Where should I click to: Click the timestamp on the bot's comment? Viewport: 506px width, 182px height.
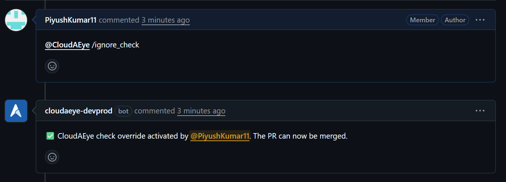pyautogui.click(x=201, y=111)
